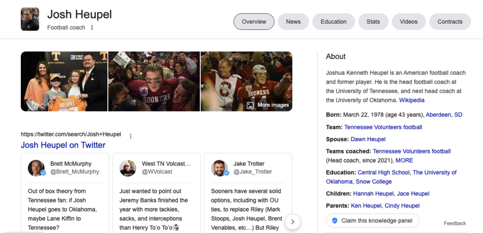
Task: Click the Dawn Heupel spouse link
Action: (368, 139)
